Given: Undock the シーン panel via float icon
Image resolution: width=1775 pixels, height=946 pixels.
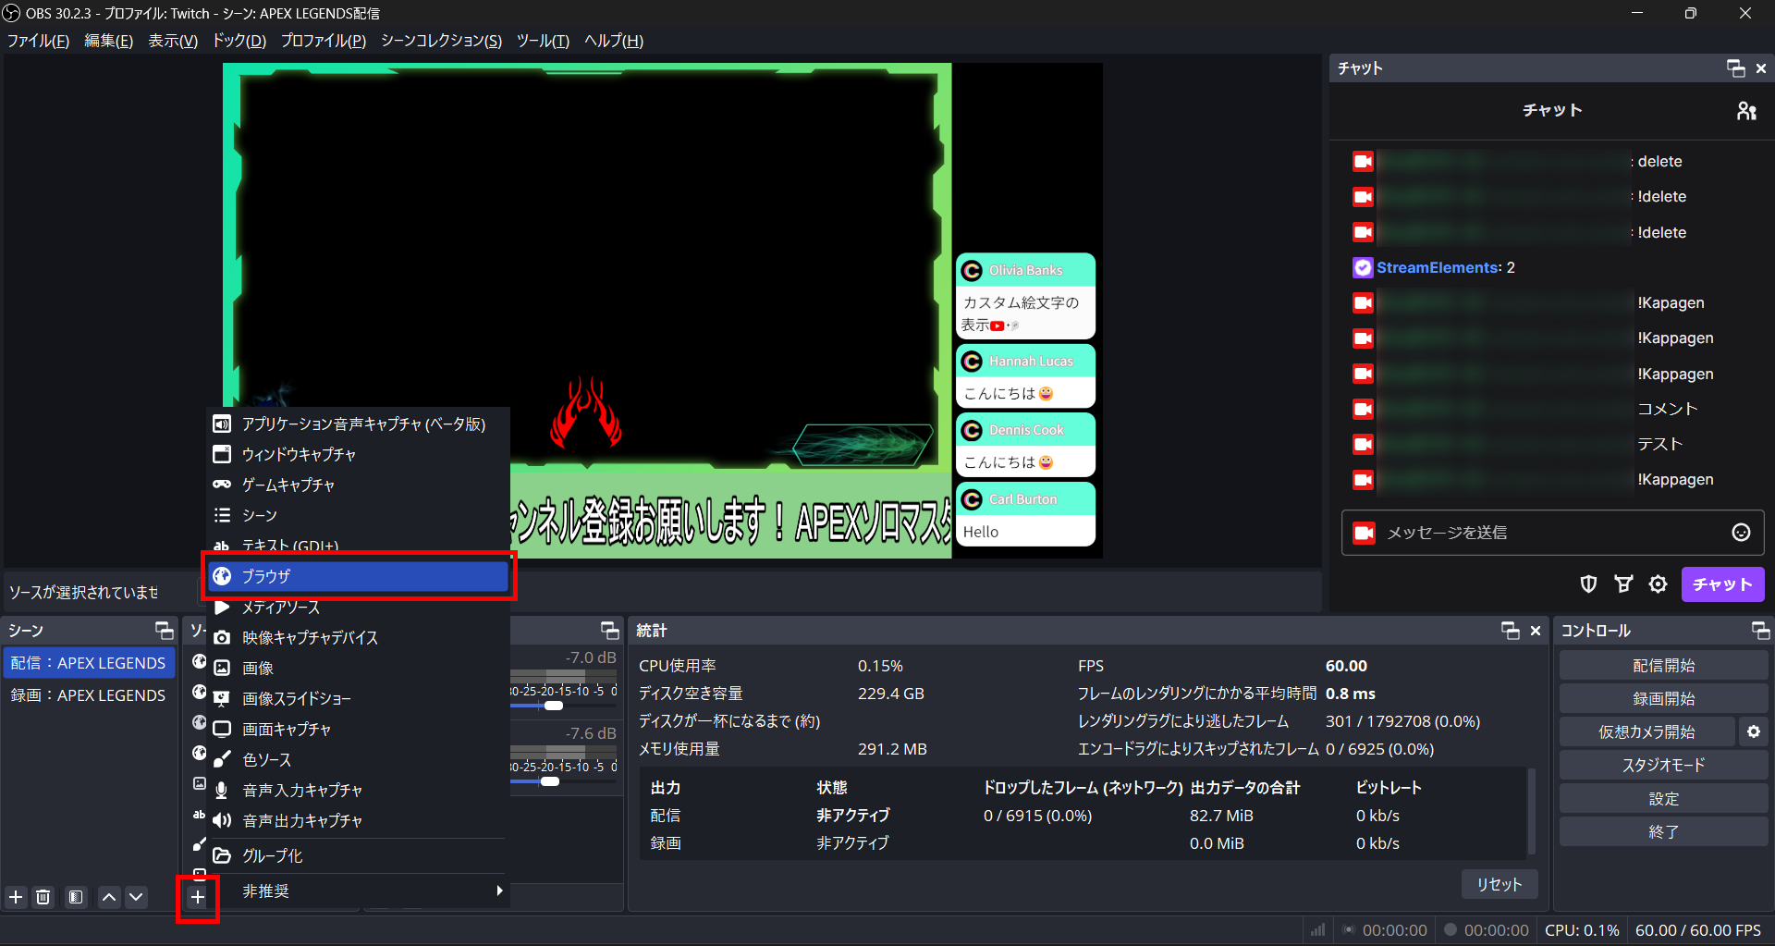Looking at the screenshot, I should coord(165,631).
